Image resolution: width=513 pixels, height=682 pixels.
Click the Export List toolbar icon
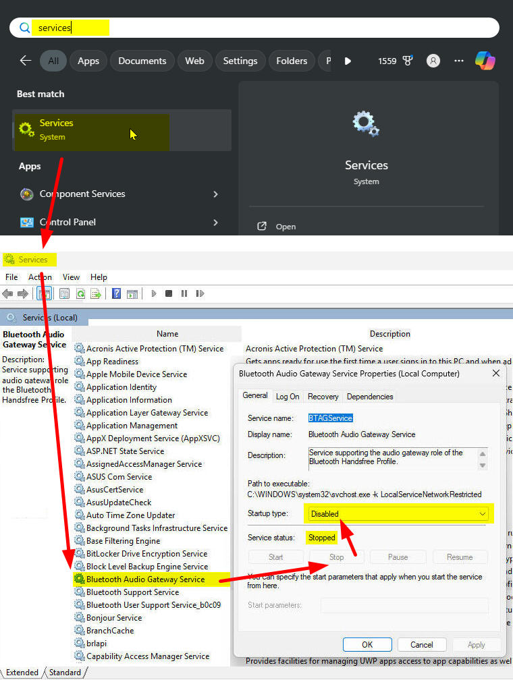point(96,293)
